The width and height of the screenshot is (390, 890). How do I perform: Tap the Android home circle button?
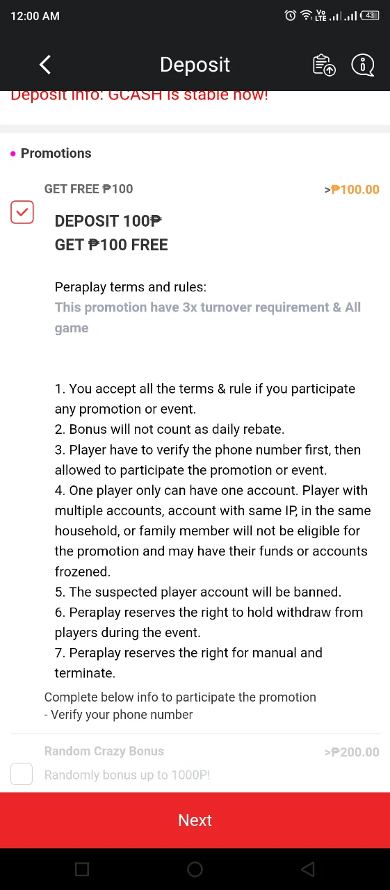195,869
